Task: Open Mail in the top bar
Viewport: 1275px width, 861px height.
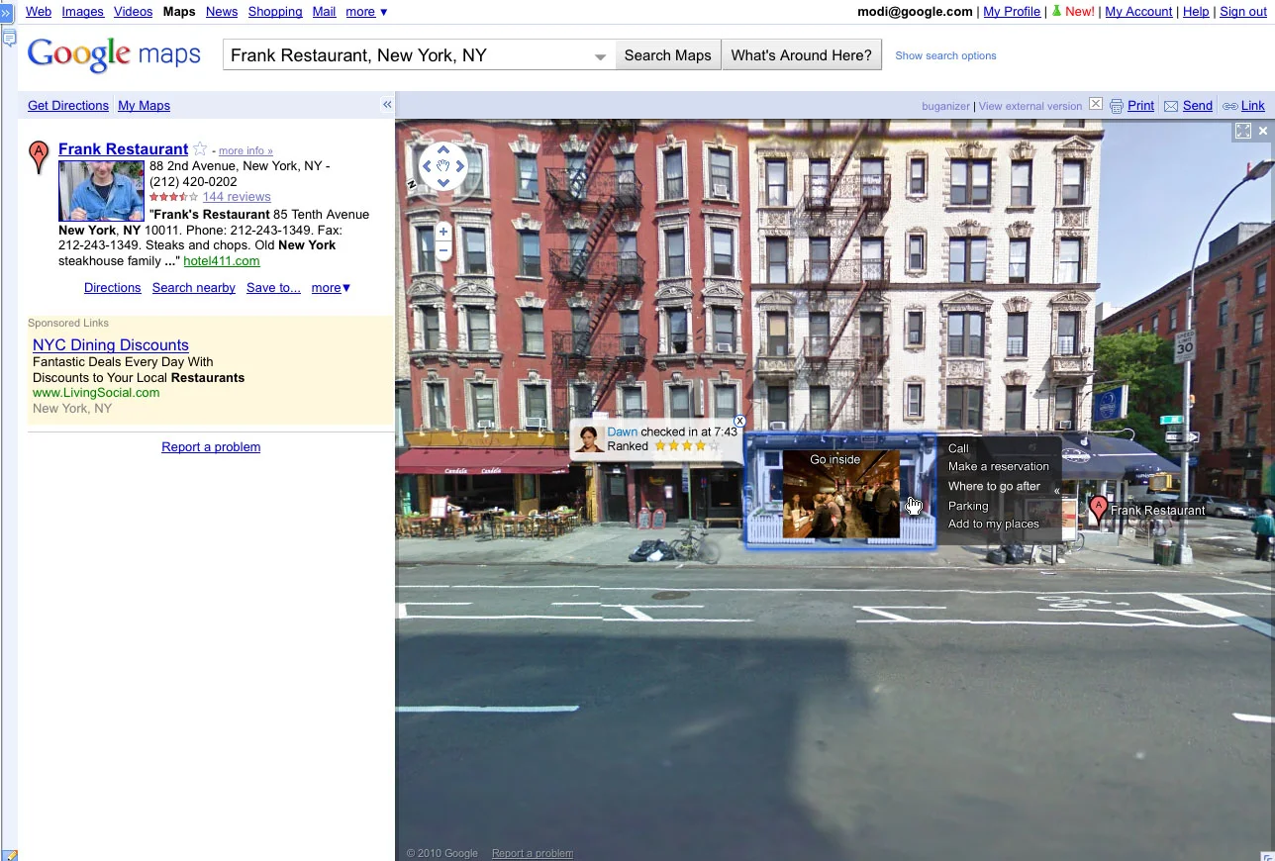Action: pyautogui.click(x=324, y=12)
